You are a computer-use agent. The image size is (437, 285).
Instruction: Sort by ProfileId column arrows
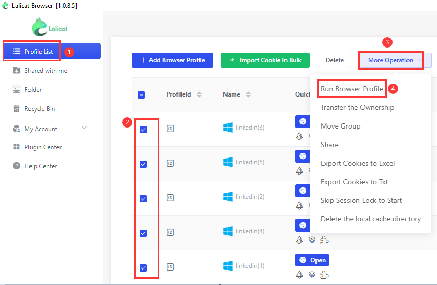(x=199, y=94)
